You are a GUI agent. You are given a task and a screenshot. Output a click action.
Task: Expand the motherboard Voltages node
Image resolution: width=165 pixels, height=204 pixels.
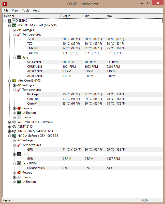pos(14,30)
